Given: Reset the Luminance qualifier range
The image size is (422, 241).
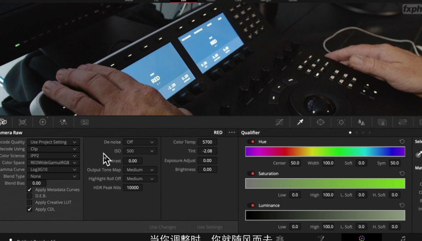Looking at the screenshot, I should click(402, 205).
